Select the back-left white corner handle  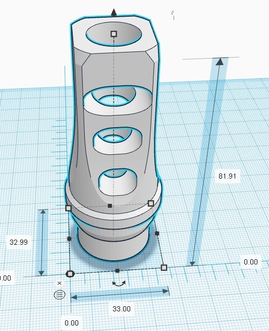coord(69,208)
